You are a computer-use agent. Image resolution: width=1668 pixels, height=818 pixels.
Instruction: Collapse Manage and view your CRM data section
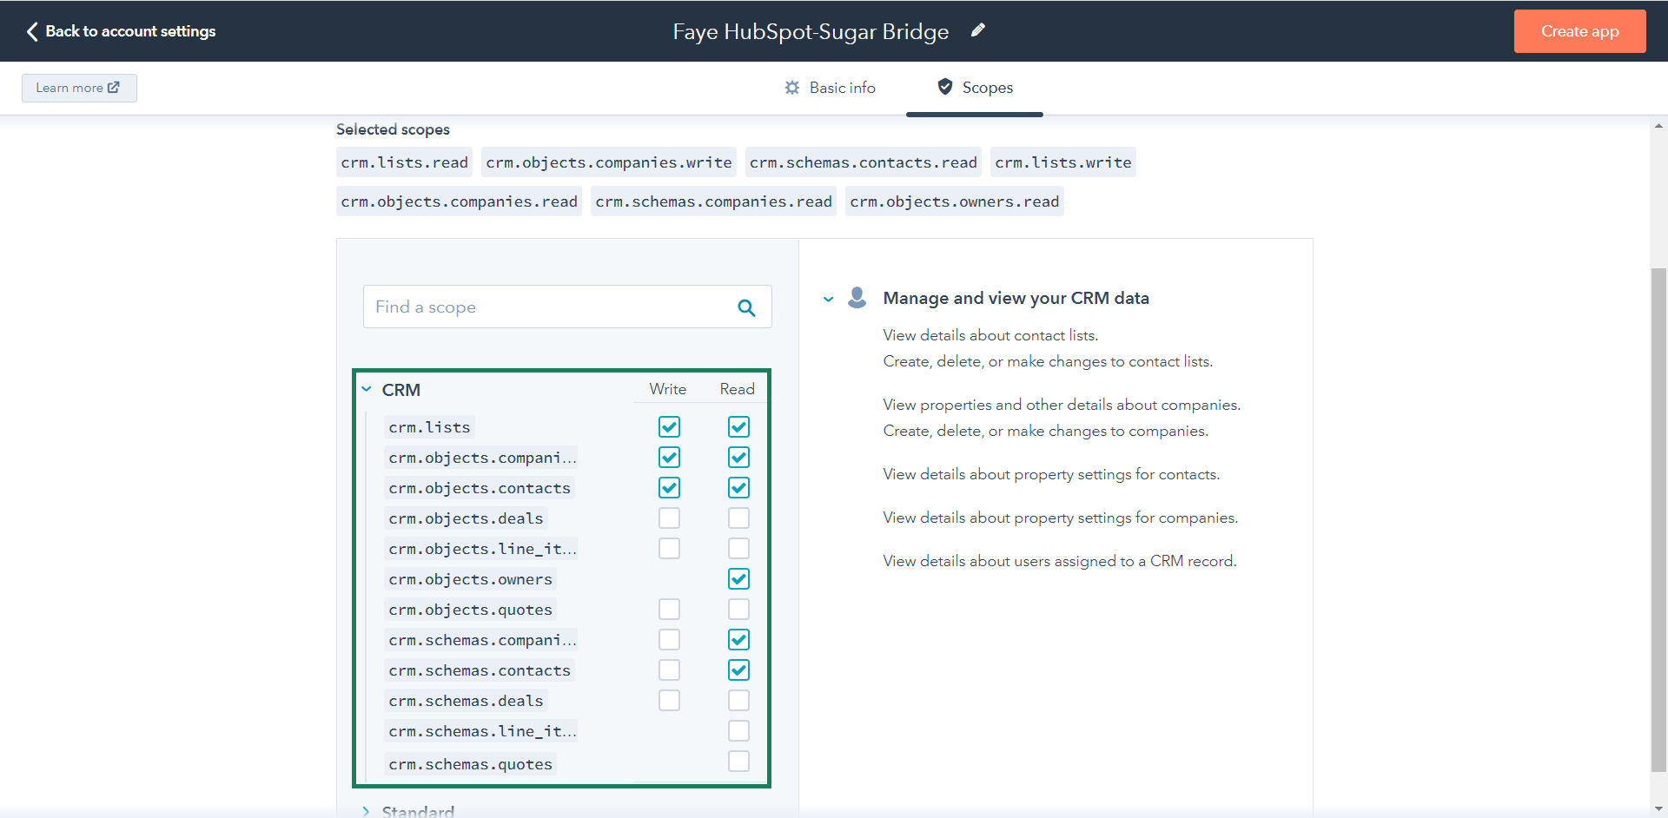pos(829,299)
